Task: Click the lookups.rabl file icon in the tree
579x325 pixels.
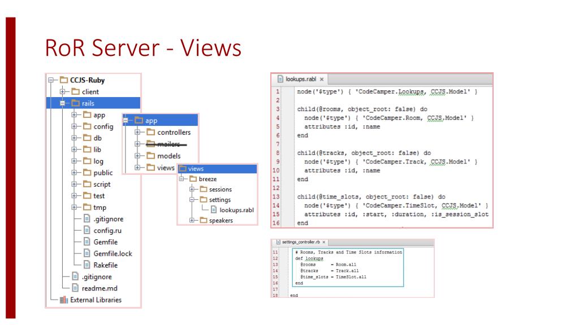Action: coord(214,210)
